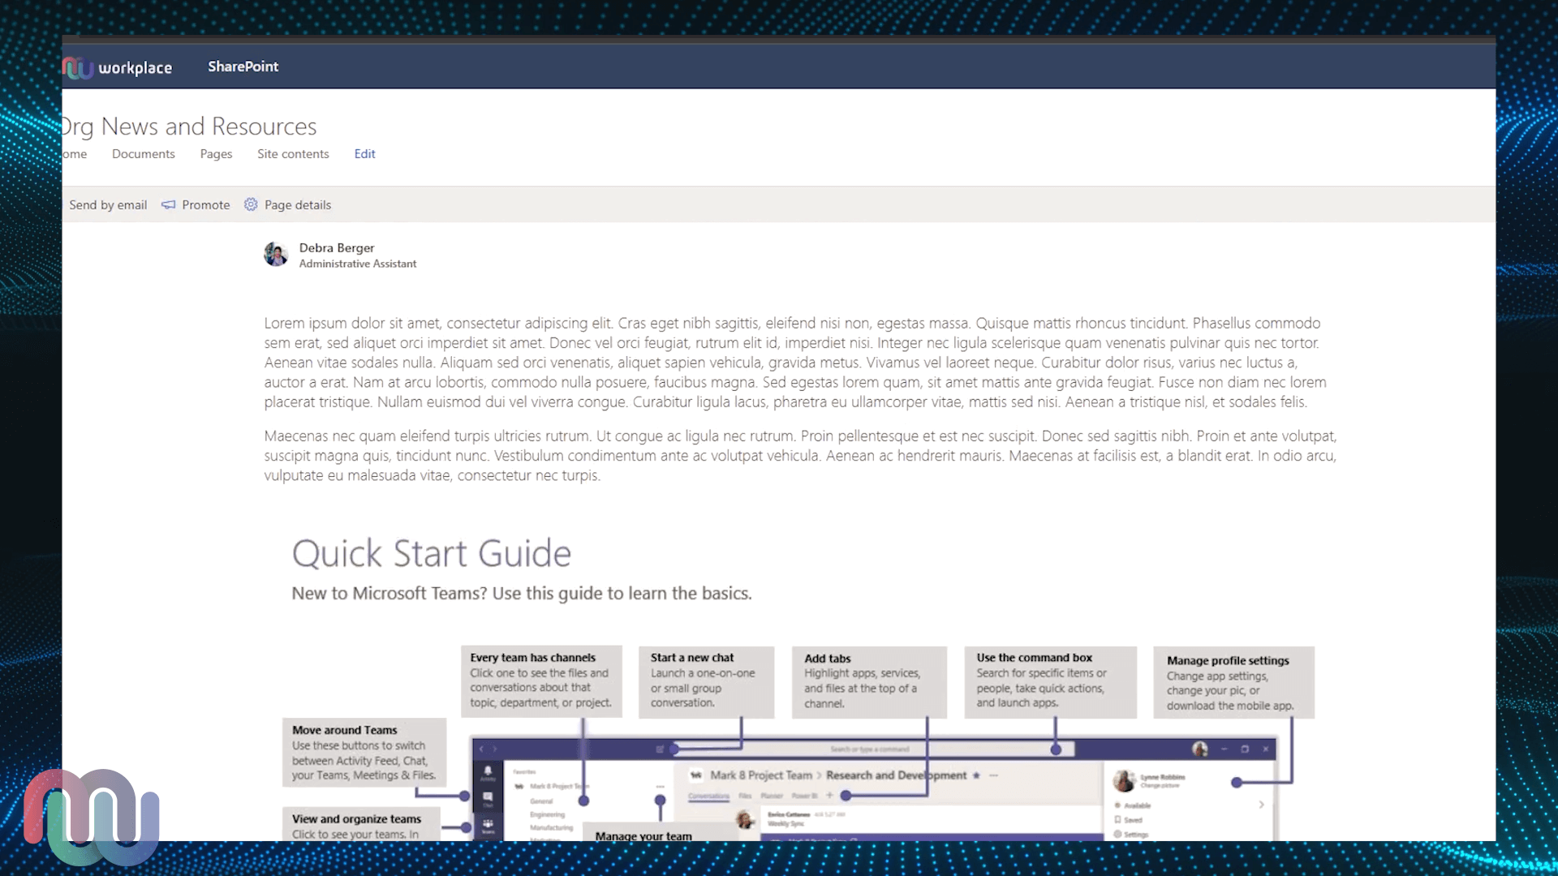1558x876 pixels.
Task: Open the Pages navigation tab
Action: pos(216,154)
